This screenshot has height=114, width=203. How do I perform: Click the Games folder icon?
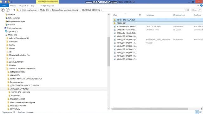pyautogui.click(x=7, y=48)
